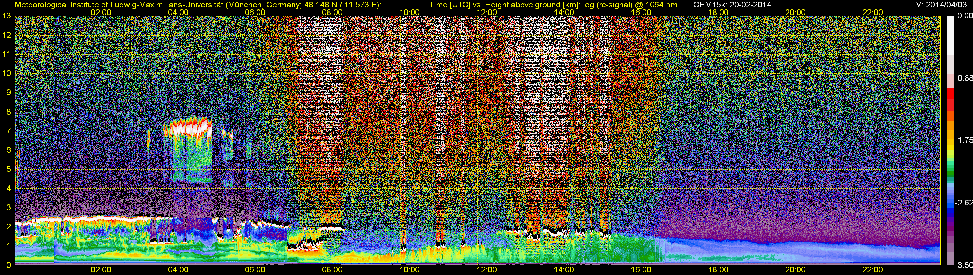This screenshot has width=973, height=275.
Task: Click the 06:00 label on the top time axis
Action: click(x=255, y=12)
